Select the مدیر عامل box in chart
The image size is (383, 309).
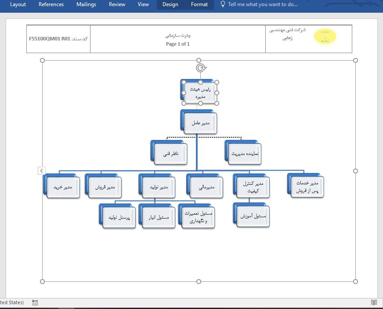pos(200,123)
